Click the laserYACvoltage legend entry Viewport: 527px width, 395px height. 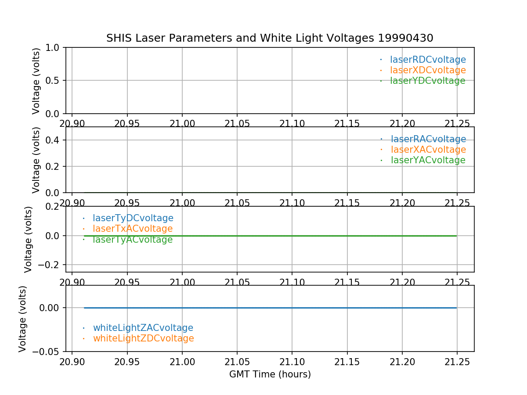pyautogui.click(x=428, y=160)
